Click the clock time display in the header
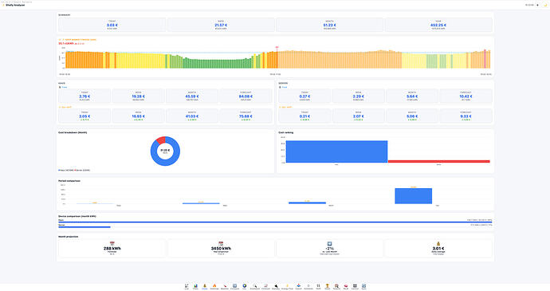This screenshot has width=550, height=291. point(529,5)
